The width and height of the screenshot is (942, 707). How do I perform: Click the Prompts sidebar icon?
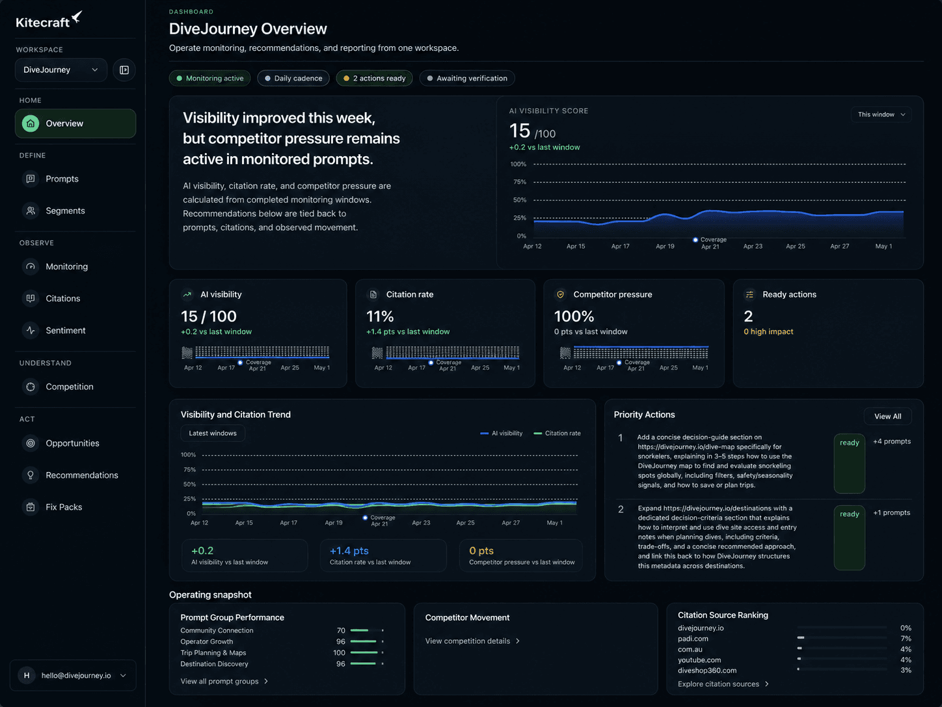pyautogui.click(x=31, y=179)
